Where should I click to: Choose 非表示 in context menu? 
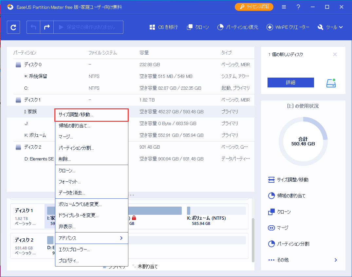[x=92, y=227]
